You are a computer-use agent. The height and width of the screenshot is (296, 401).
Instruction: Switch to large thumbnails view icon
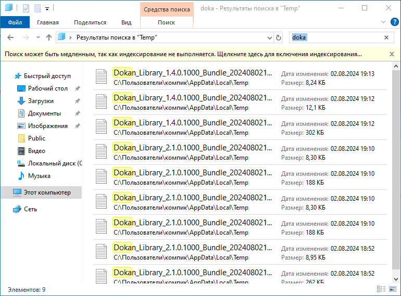(393, 289)
